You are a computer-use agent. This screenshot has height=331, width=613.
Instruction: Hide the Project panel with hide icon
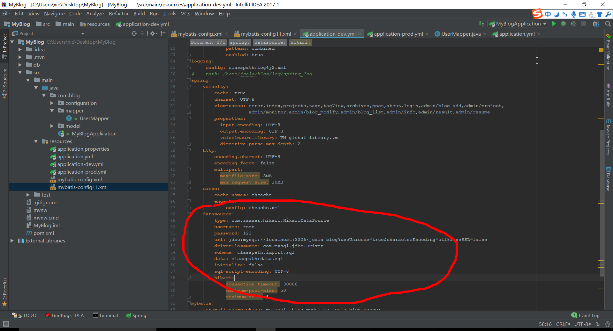pyautogui.click(x=163, y=33)
